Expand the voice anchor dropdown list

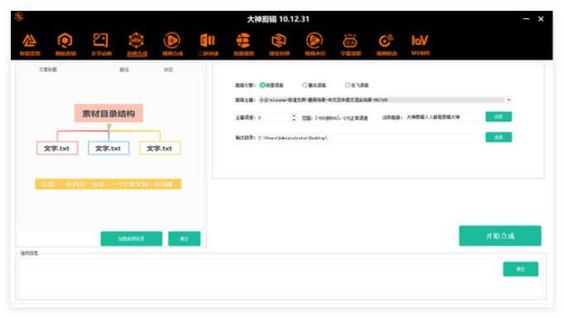508,99
